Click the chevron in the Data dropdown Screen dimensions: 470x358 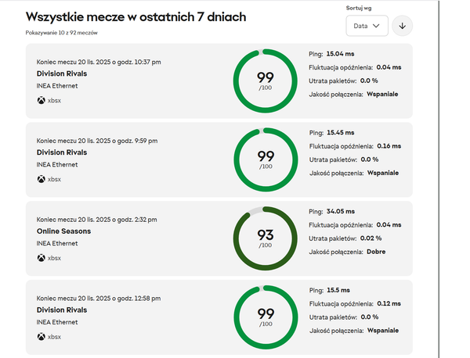point(378,26)
